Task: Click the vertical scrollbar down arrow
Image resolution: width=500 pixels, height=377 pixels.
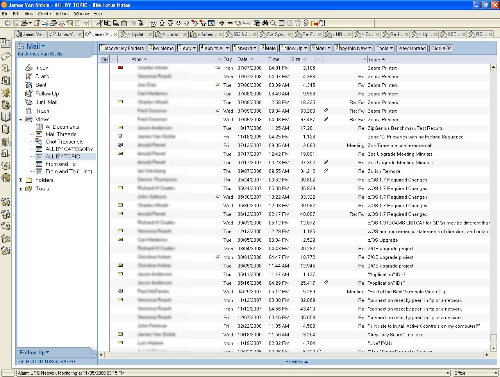Action: [493, 348]
